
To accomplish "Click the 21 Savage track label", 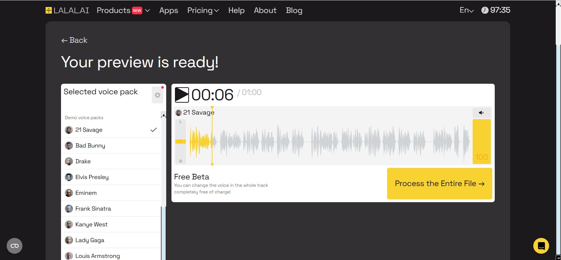I will [x=199, y=112].
